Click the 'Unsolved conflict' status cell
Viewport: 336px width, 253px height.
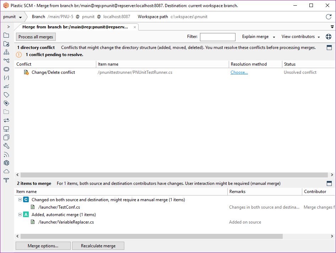pos(300,72)
